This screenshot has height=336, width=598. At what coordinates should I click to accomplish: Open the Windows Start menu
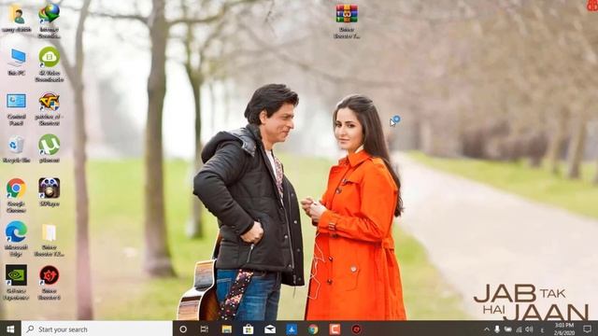point(10,329)
